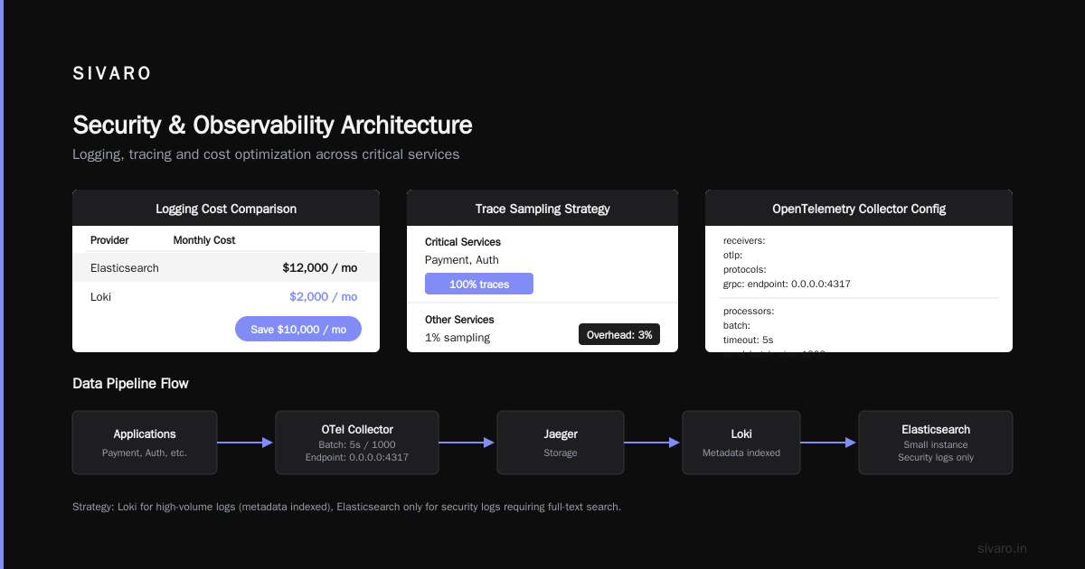Click arrow between Jaeger and Loki
The height and width of the screenshot is (569, 1085).
[652, 443]
